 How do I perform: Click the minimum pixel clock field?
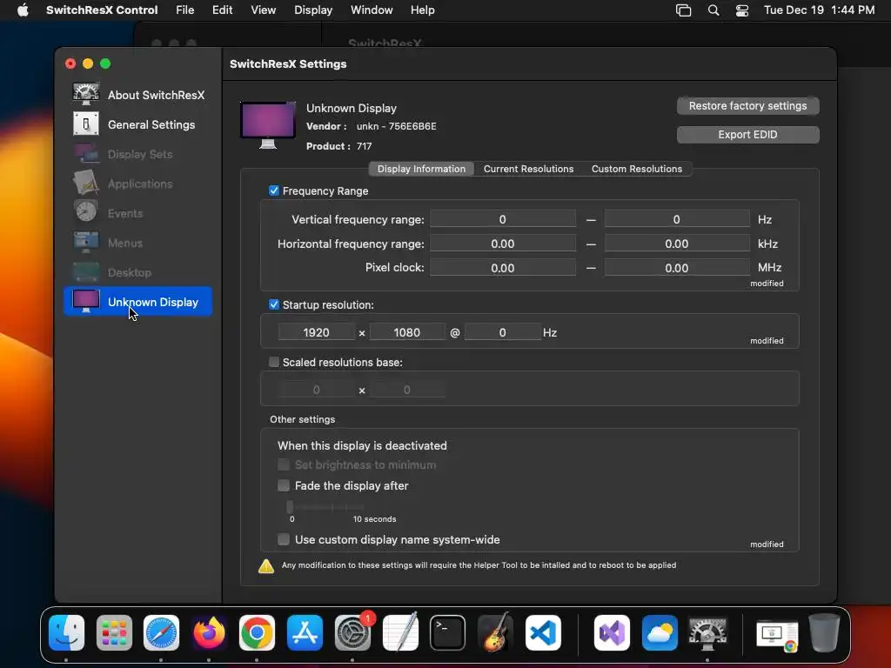pyautogui.click(x=502, y=268)
